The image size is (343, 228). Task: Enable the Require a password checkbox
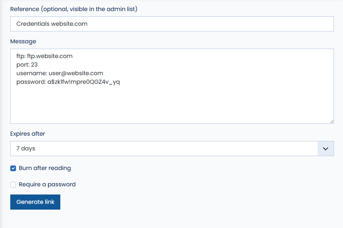coord(13,185)
